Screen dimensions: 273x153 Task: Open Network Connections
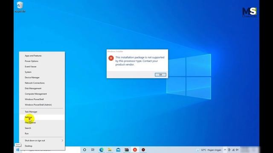tap(42, 83)
